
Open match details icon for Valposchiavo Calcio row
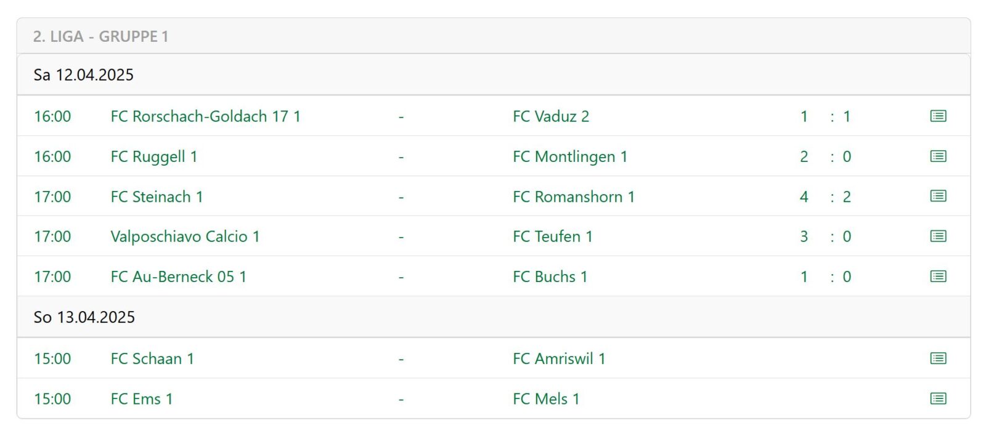point(938,236)
